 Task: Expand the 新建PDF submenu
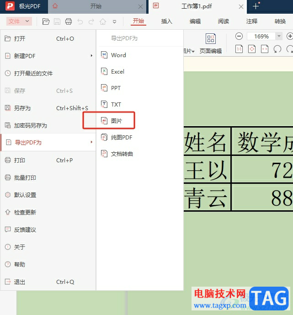48,56
